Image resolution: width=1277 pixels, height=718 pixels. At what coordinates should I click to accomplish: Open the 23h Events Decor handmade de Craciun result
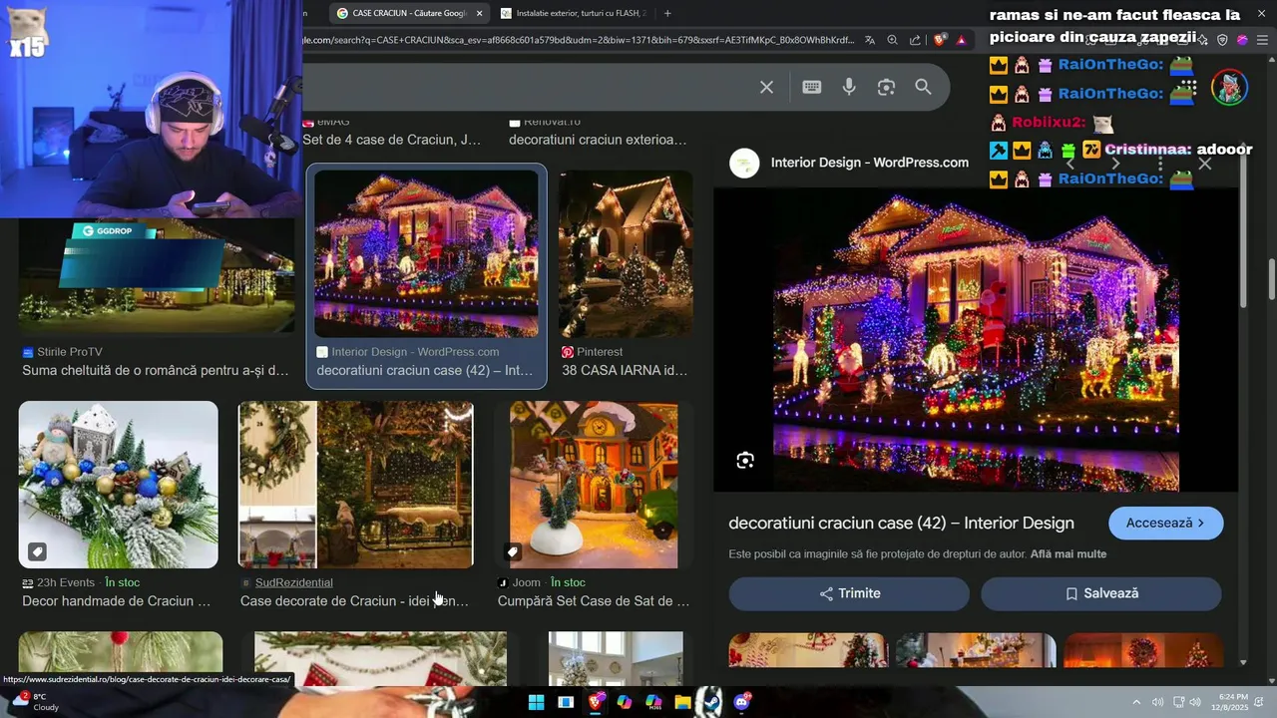(117, 601)
